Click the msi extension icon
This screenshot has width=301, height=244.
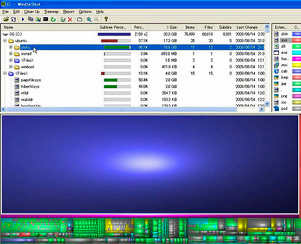(x=277, y=65)
